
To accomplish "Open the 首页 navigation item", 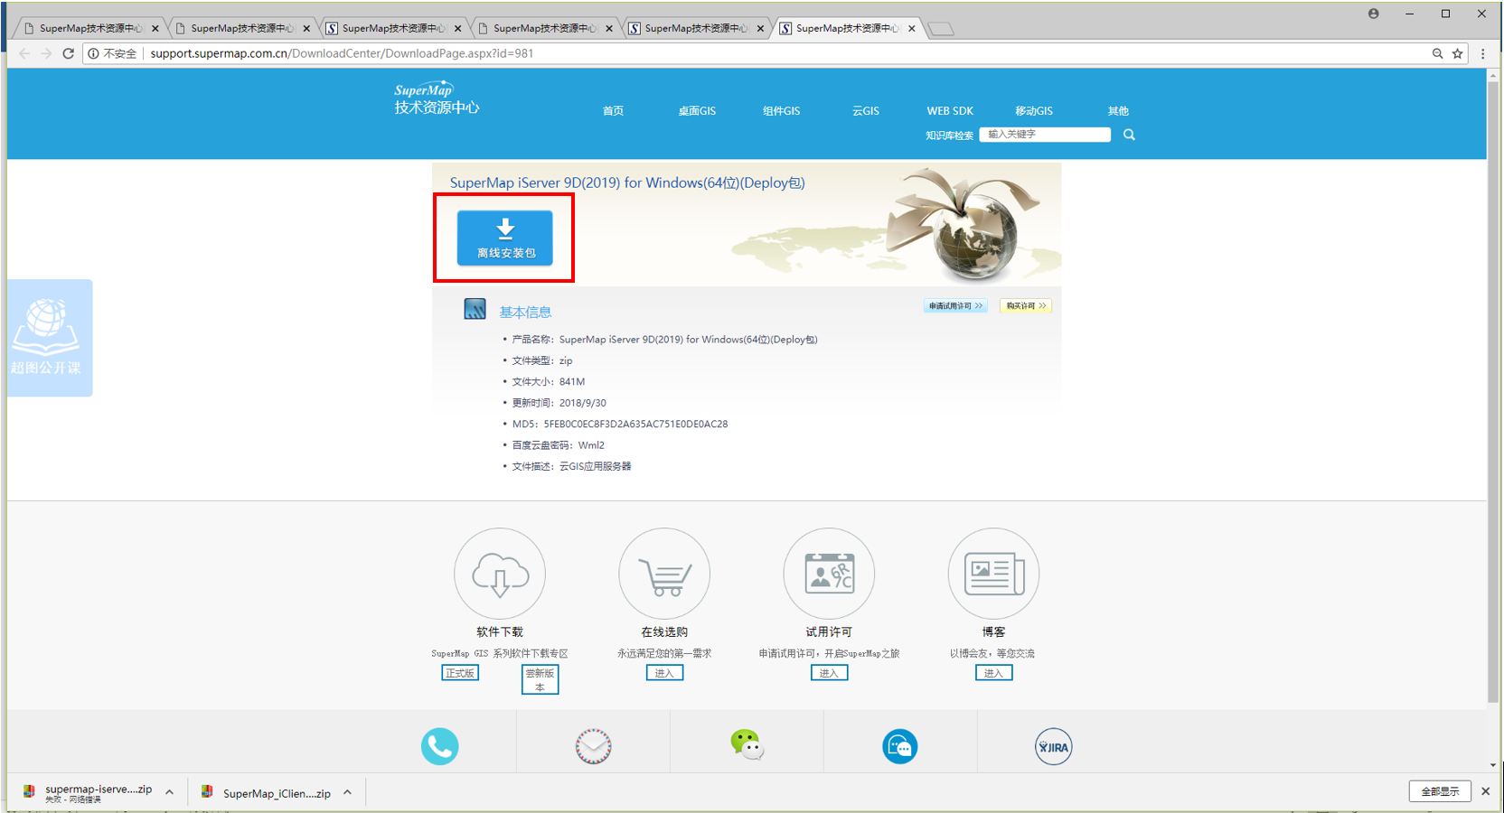I will (613, 111).
